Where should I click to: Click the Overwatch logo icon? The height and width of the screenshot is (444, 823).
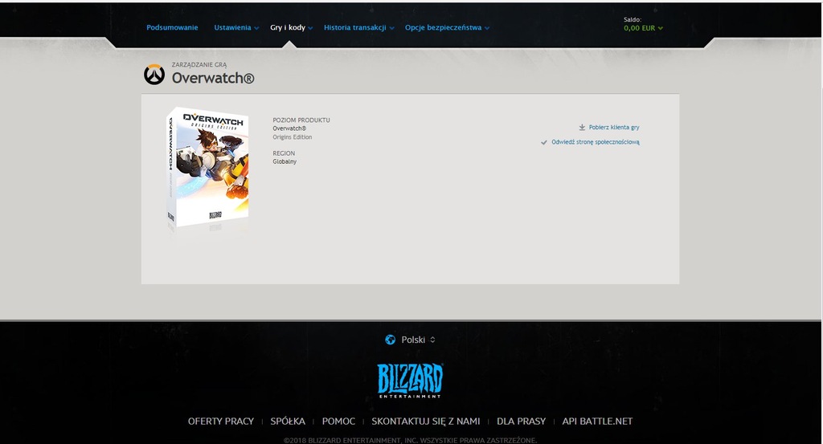154,75
